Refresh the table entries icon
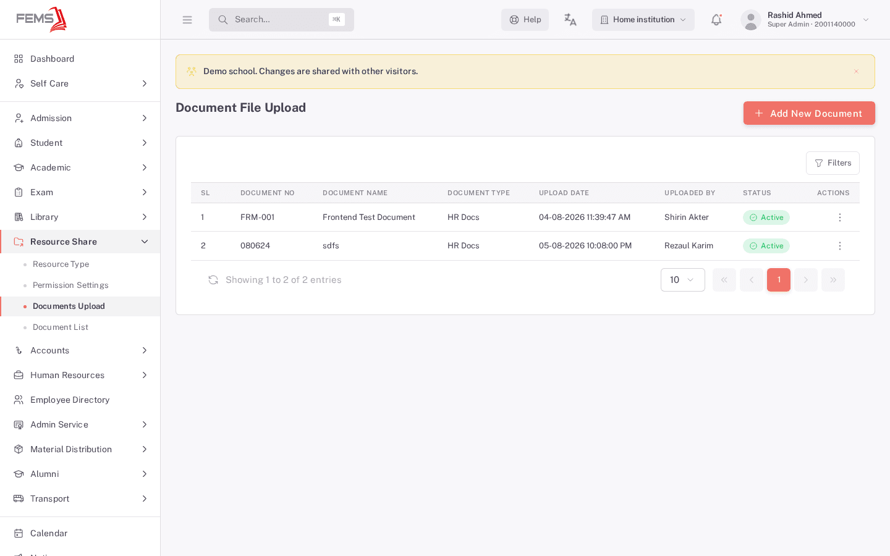 [213, 280]
